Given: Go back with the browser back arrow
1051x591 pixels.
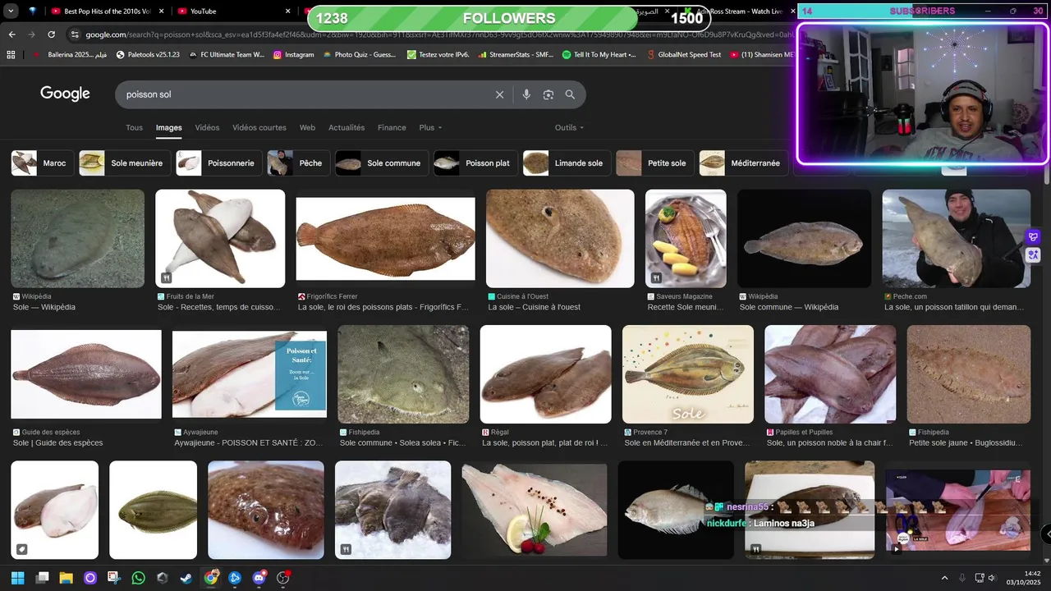Looking at the screenshot, I should click(11, 34).
